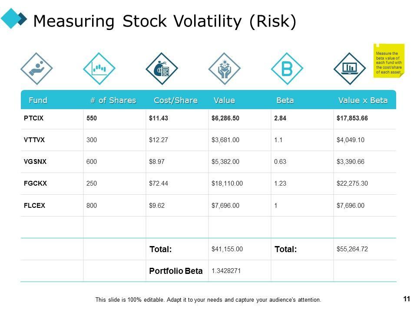
Task: Click the Value x Beta header
Action: pos(363,100)
